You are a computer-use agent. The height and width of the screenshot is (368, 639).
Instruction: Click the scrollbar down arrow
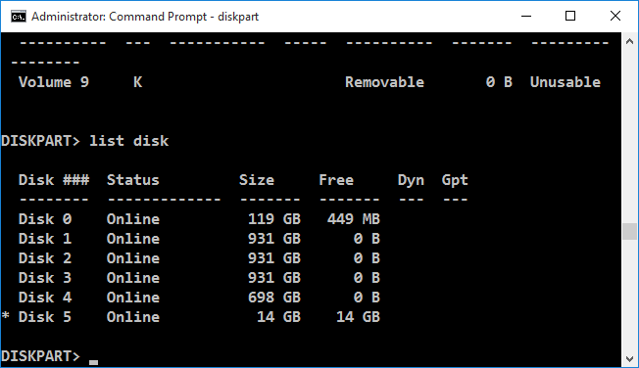tap(629, 359)
